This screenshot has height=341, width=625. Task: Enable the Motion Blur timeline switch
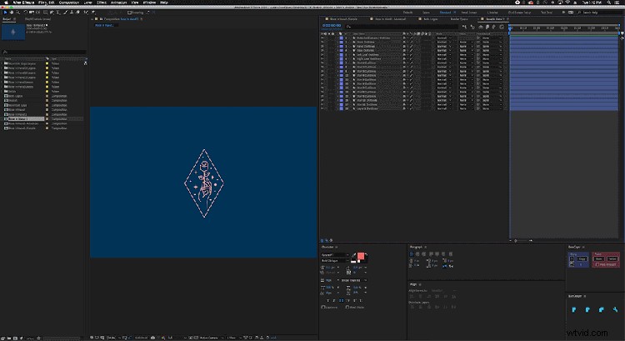493,28
